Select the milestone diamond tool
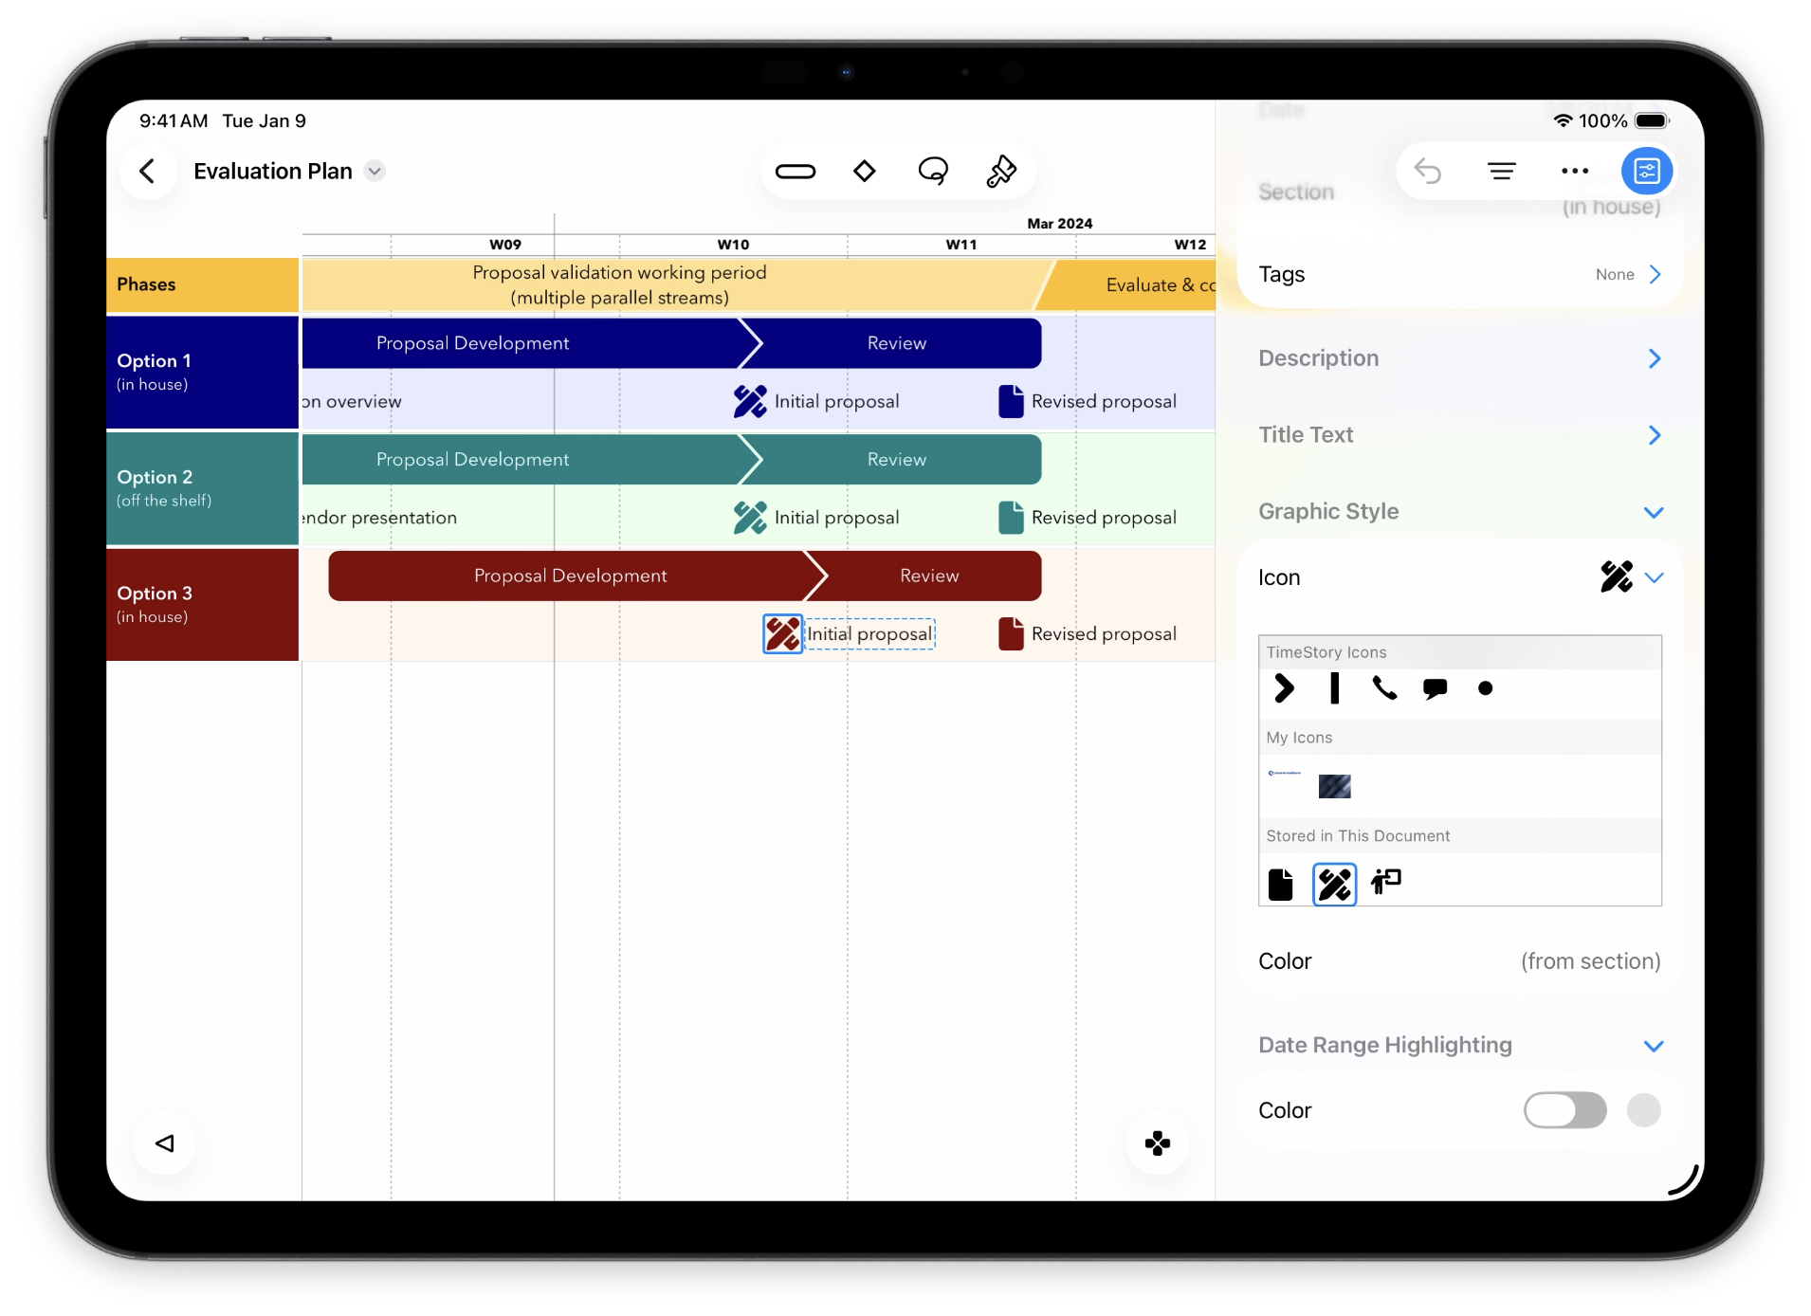Viewport: 1811px width, 1316px height. (x=864, y=171)
